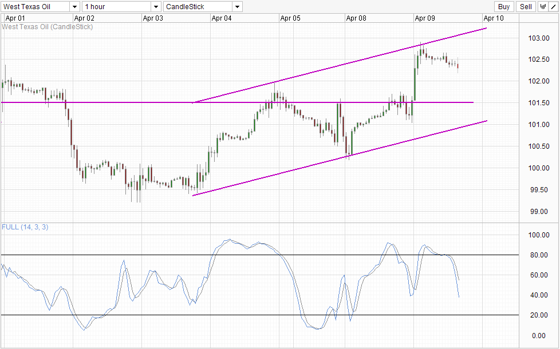Click the 101.50 price axis label
This screenshot has height=349, width=560.
[x=539, y=103]
